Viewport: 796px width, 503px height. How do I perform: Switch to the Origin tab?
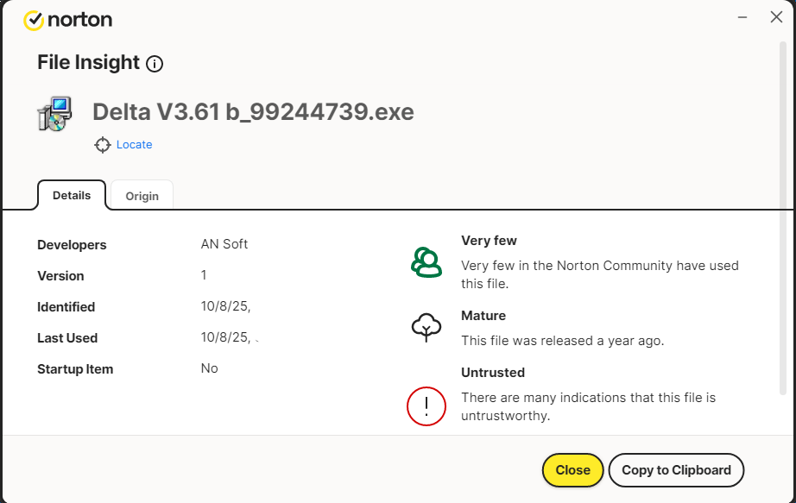pyautogui.click(x=142, y=196)
